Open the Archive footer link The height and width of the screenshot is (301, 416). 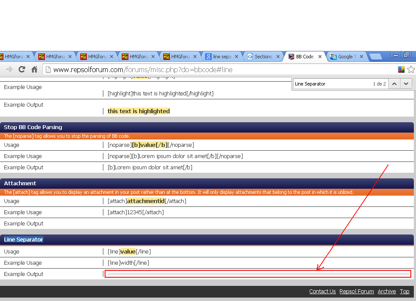pyautogui.click(x=387, y=291)
